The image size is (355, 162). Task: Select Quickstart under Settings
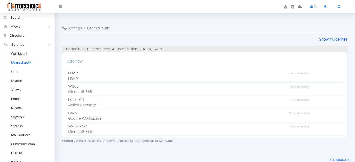(19, 54)
